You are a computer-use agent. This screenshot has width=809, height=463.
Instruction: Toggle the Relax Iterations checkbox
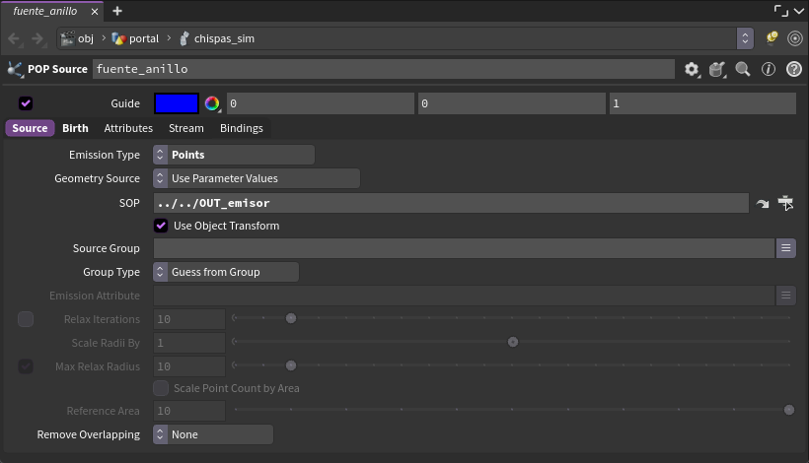[26, 319]
